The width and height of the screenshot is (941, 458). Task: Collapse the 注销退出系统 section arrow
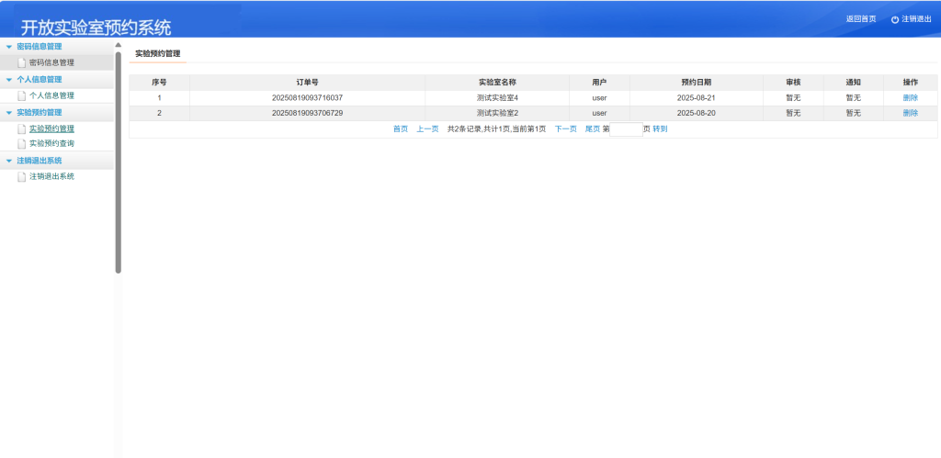click(x=9, y=161)
